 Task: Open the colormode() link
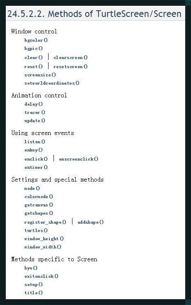39,196
